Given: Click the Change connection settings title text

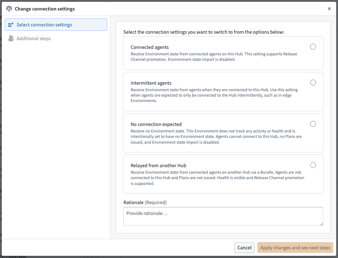Looking at the screenshot, I should click(x=45, y=9).
